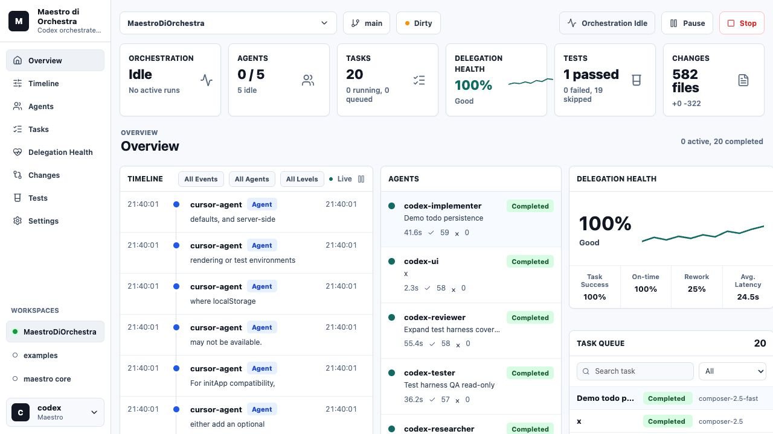Select the codex-implementer agent row
Image resolution: width=773 pixels, height=434 pixels.
coord(471,219)
